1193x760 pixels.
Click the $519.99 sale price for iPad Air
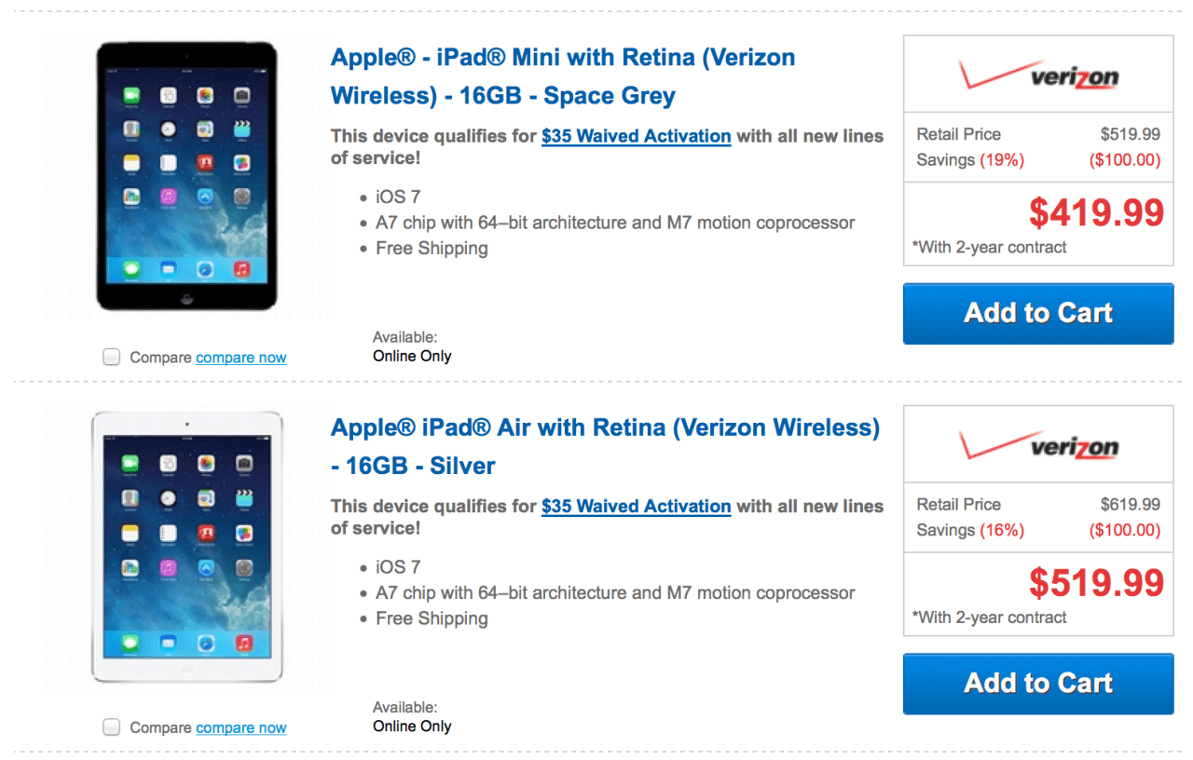(x=1096, y=583)
